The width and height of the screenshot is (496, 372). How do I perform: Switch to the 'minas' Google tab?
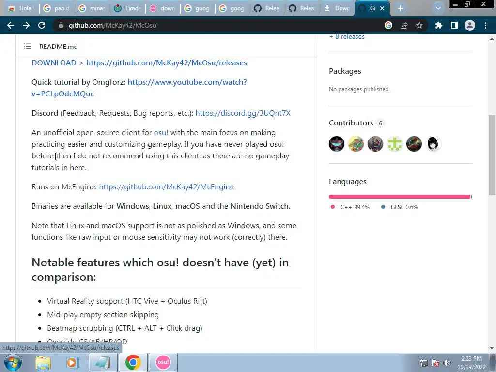[x=92, y=9]
